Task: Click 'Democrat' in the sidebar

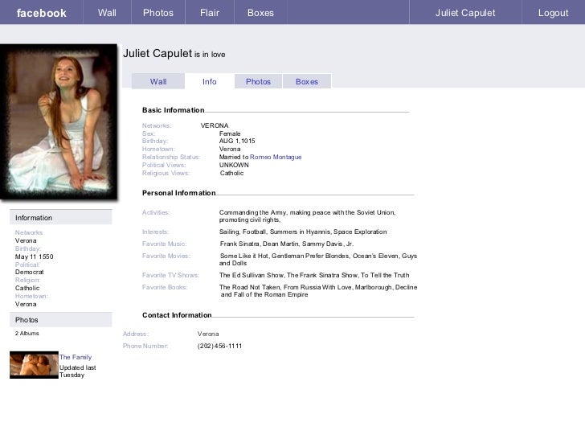Action: point(30,272)
